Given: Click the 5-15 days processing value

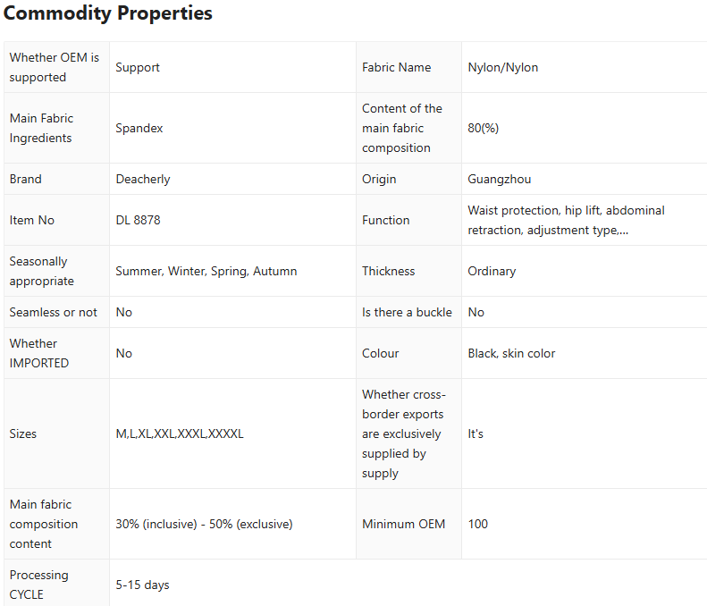Looking at the screenshot, I should pos(142,585).
